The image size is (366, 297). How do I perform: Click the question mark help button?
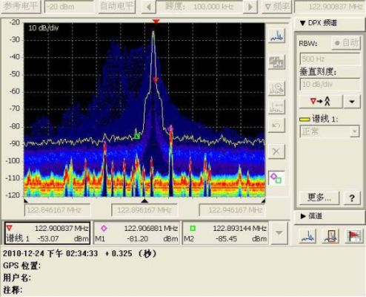352,198
